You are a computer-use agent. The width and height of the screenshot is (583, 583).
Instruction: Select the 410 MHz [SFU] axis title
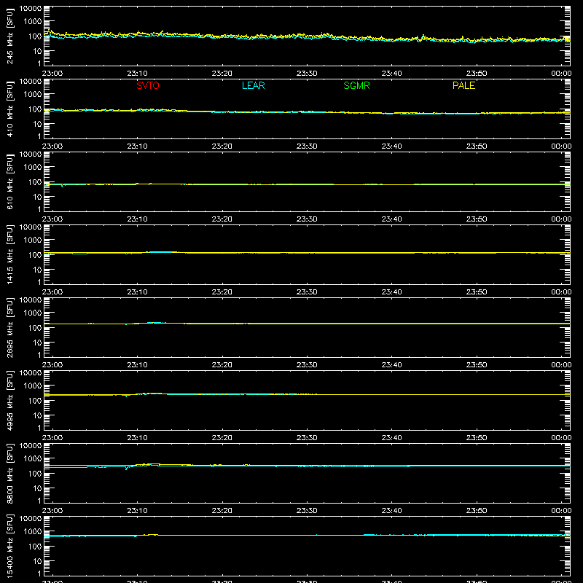[9, 109]
